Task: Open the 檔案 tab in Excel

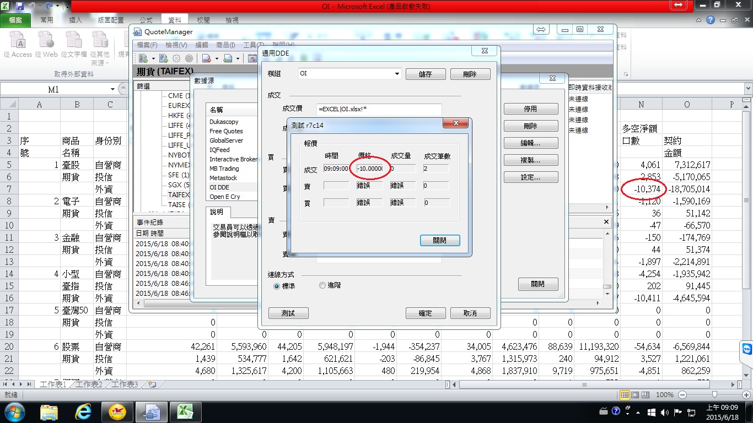Action: pyautogui.click(x=15, y=20)
